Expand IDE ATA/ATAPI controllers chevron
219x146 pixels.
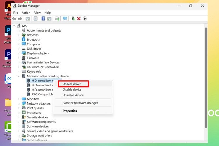(19, 67)
